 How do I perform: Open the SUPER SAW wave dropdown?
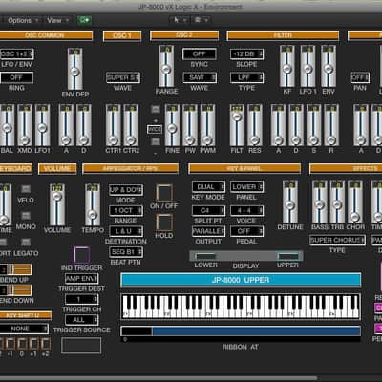(123, 77)
